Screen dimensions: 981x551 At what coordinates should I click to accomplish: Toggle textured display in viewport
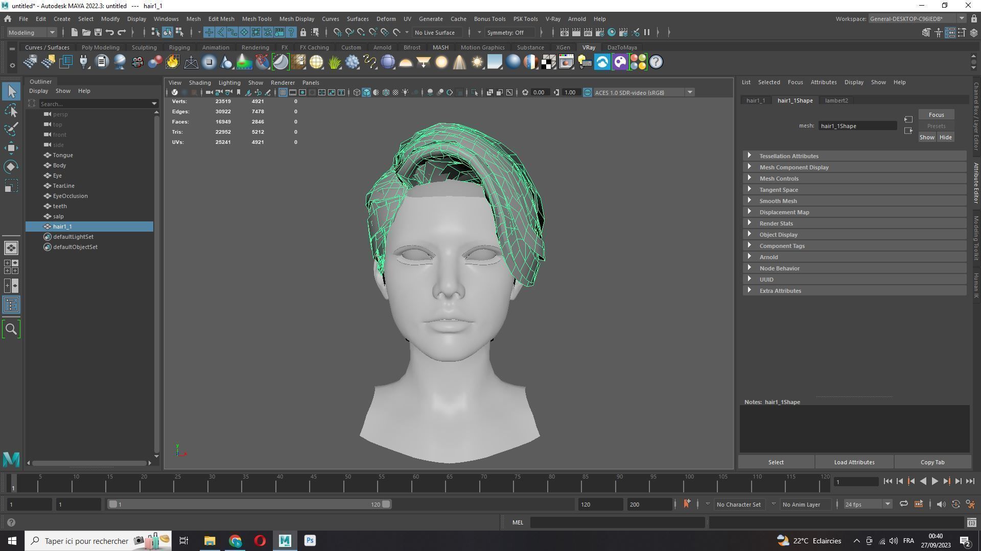(x=395, y=92)
